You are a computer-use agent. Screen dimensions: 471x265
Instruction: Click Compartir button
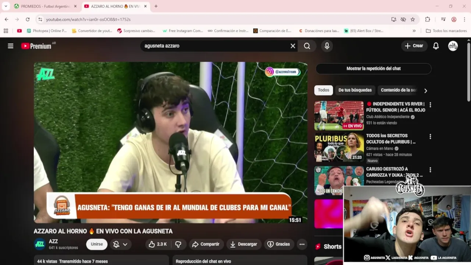(206, 244)
